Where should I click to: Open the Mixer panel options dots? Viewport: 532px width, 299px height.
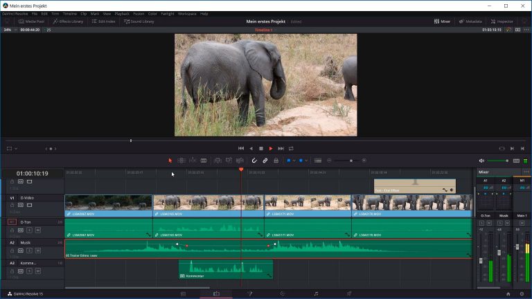[x=526, y=172]
